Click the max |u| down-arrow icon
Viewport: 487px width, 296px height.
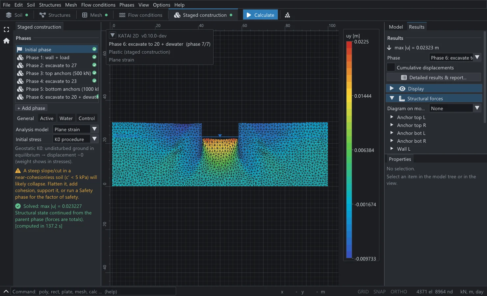pyautogui.click(x=389, y=48)
